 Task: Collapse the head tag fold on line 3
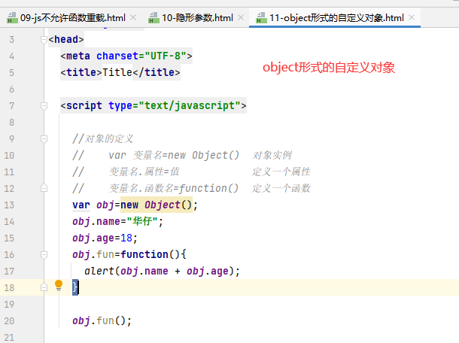[44, 40]
